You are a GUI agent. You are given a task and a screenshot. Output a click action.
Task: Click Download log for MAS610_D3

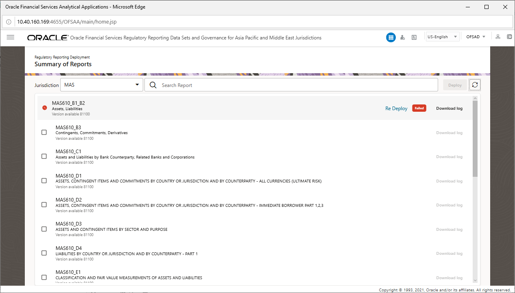tap(449, 230)
